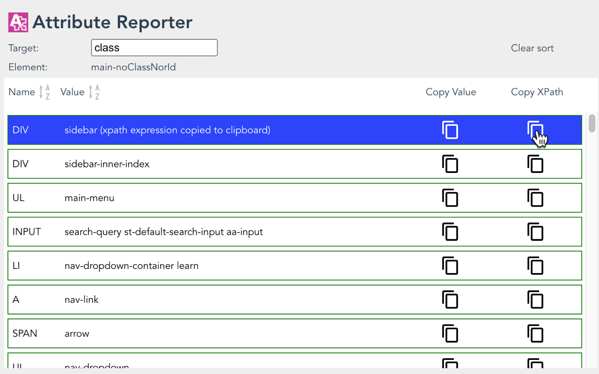Select the search-query st-default-search-input value
The width and height of the screenshot is (599, 374).
click(164, 232)
